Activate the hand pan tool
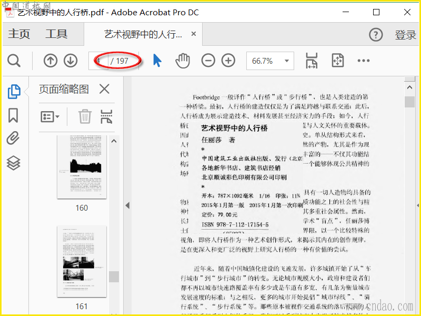 pyautogui.click(x=183, y=61)
